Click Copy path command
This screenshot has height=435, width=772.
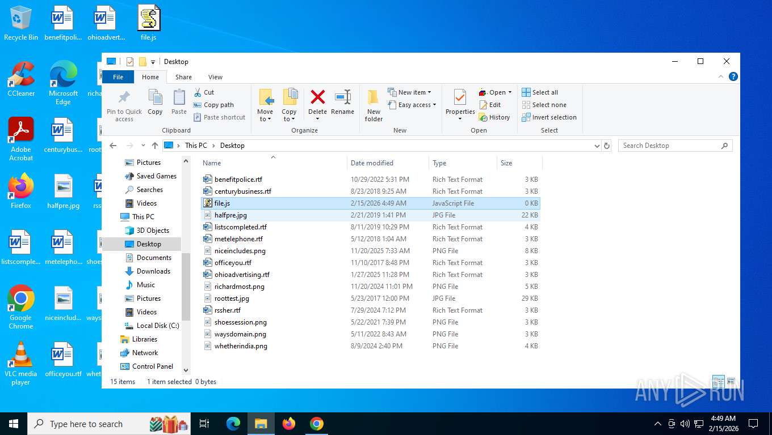point(213,105)
